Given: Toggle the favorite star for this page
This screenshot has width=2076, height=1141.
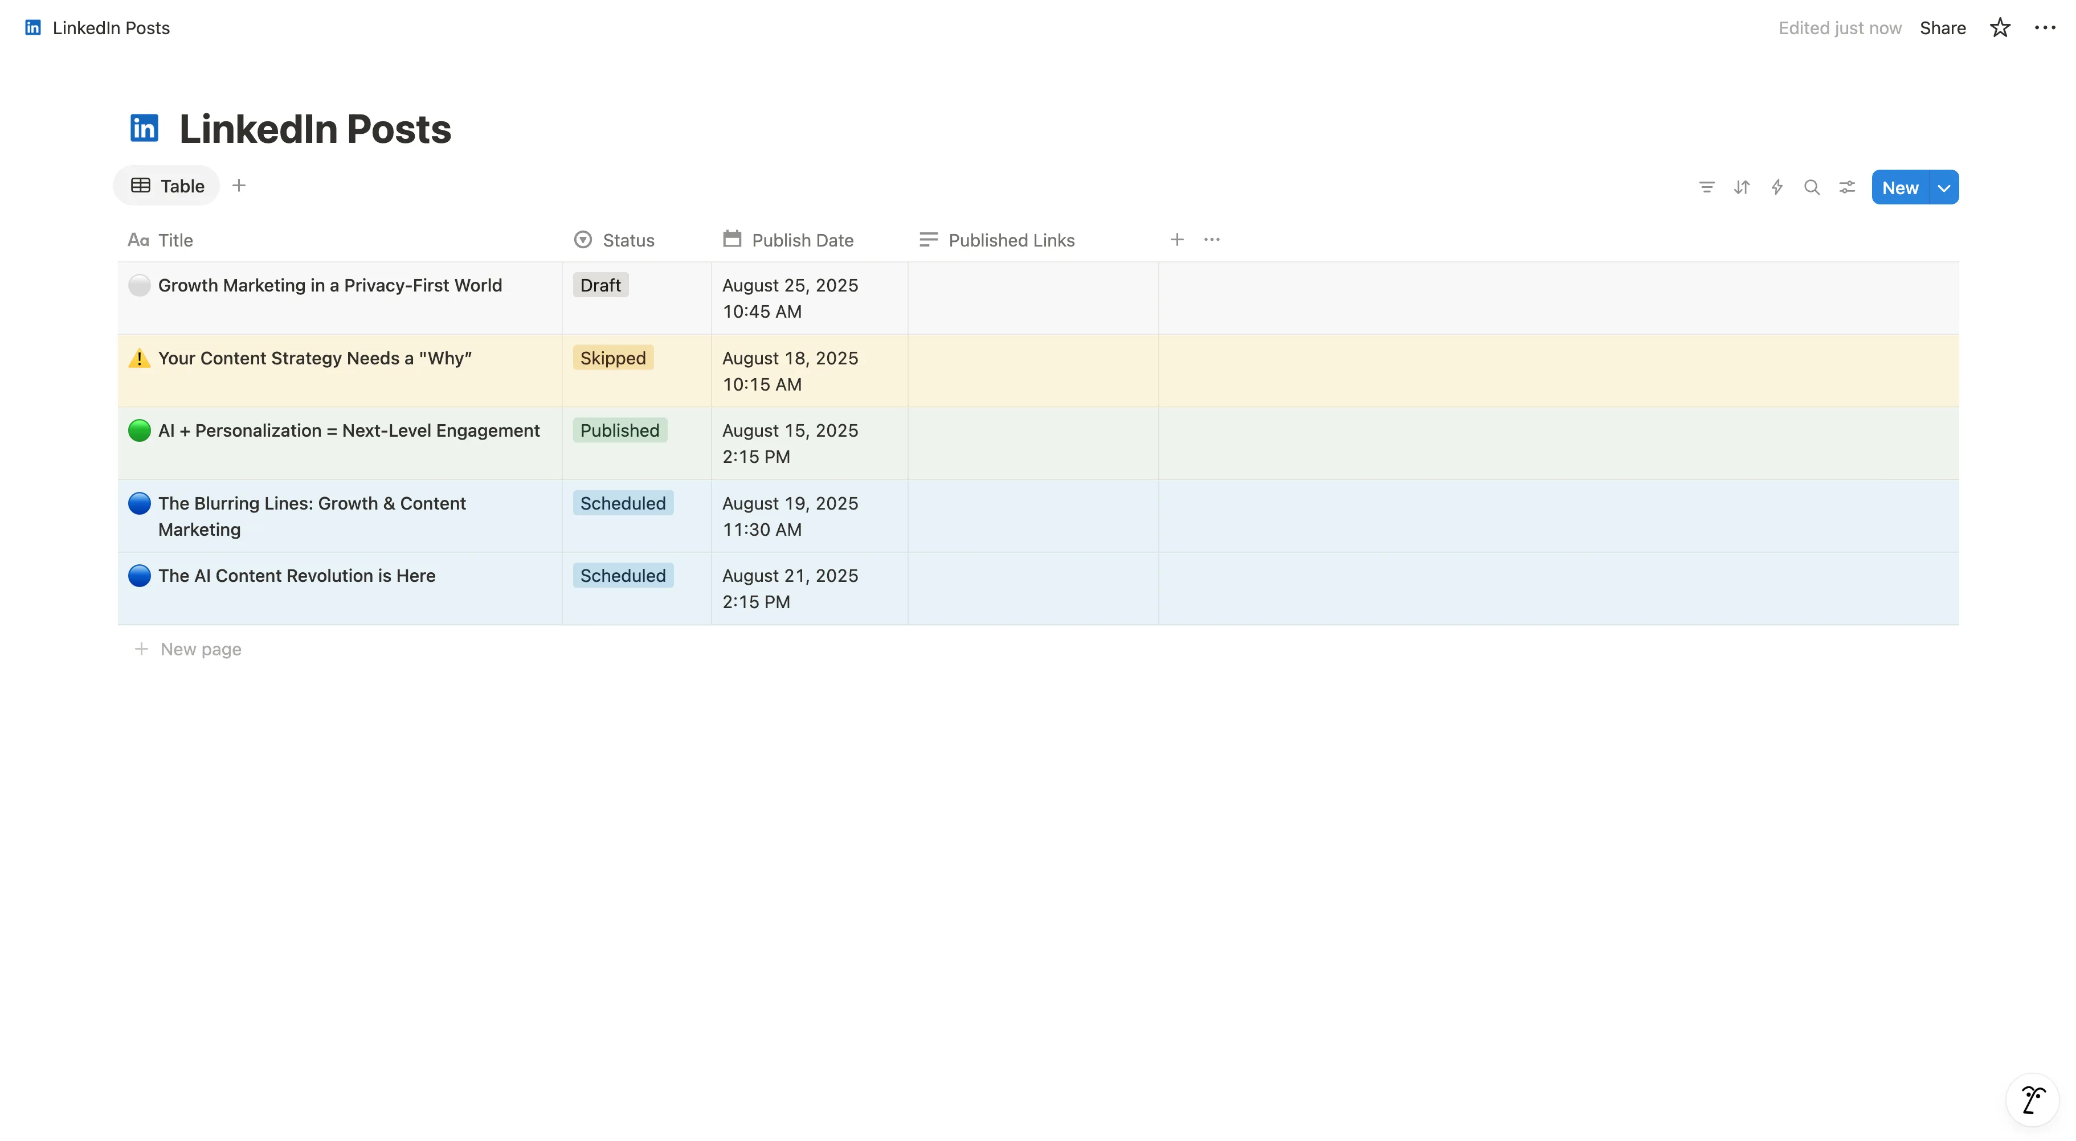Looking at the screenshot, I should pos(1999,27).
